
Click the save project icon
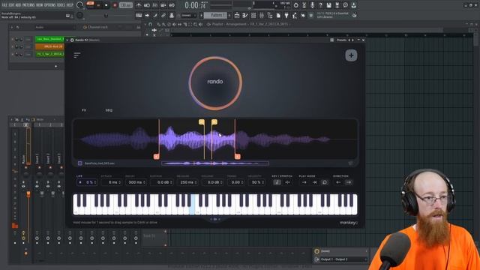328,5
